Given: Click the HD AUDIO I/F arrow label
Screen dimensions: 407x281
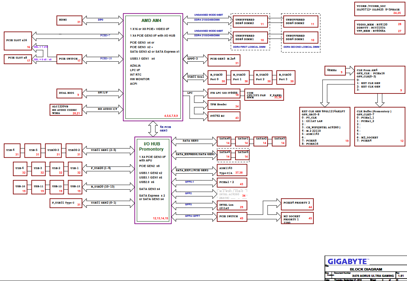Looking at the screenshot, I should point(108,109).
